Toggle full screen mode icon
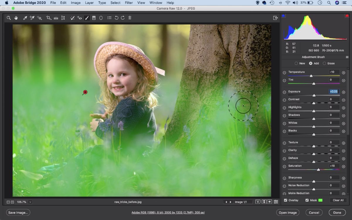Screen dimensions: 352x220 pyautogui.click(x=275, y=18)
